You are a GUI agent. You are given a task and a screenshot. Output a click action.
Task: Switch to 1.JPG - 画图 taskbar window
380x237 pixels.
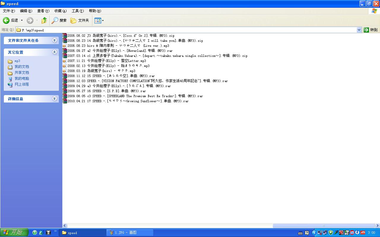click(x=130, y=233)
